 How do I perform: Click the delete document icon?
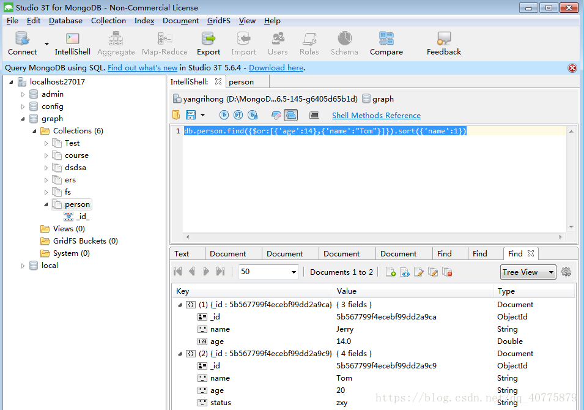tap(447, 272)
